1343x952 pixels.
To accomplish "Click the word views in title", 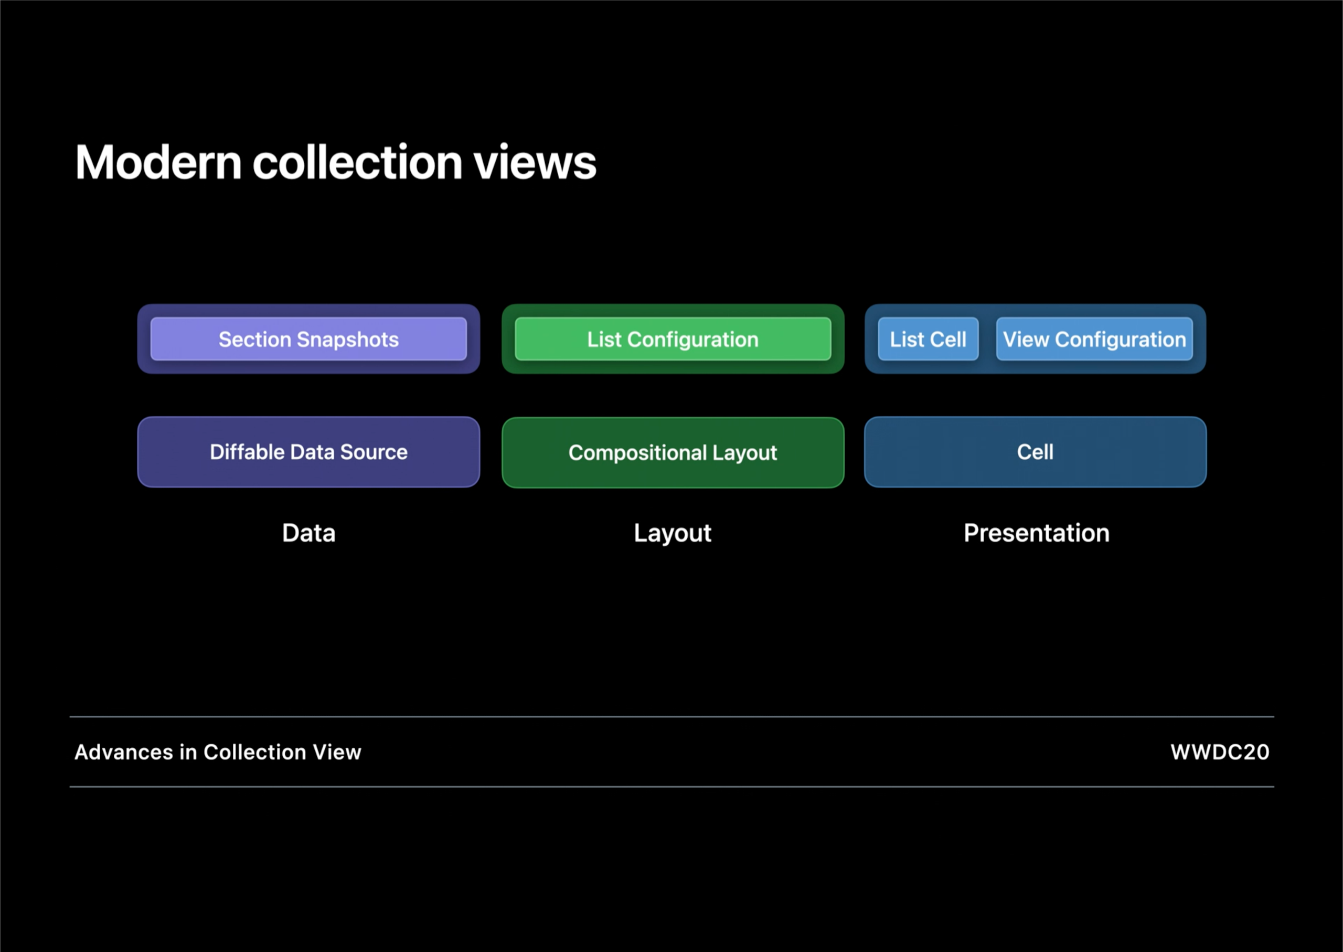I will coord(535,162).
